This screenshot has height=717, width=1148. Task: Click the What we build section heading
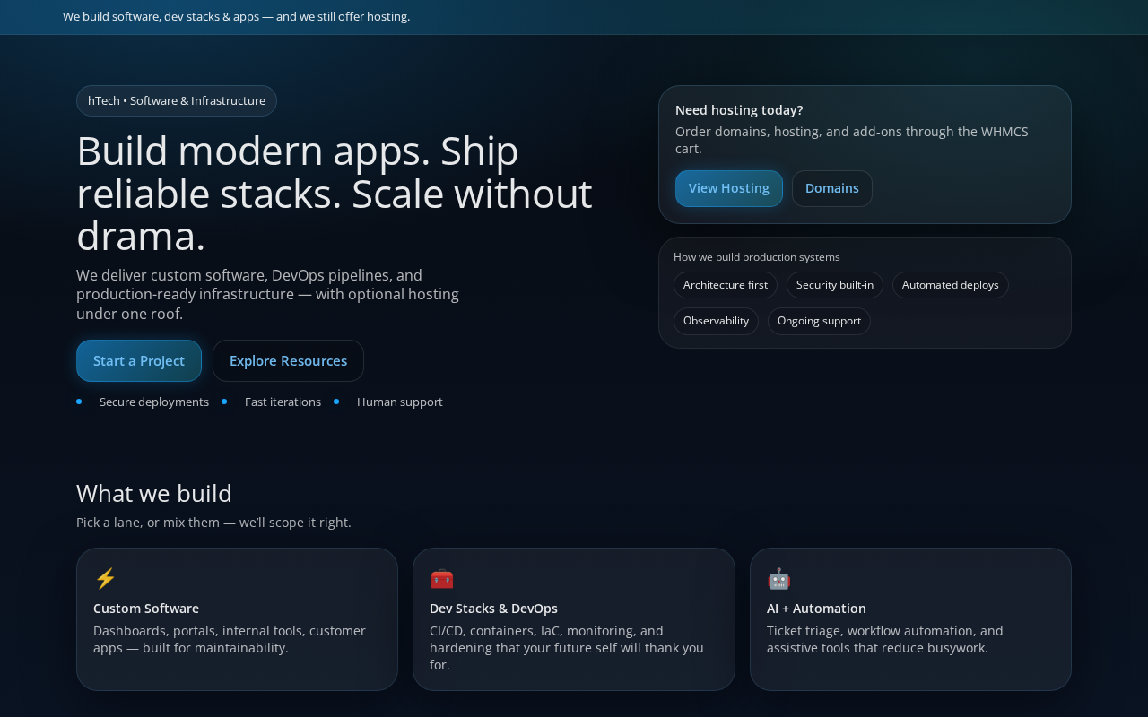[x=154, y=493]
